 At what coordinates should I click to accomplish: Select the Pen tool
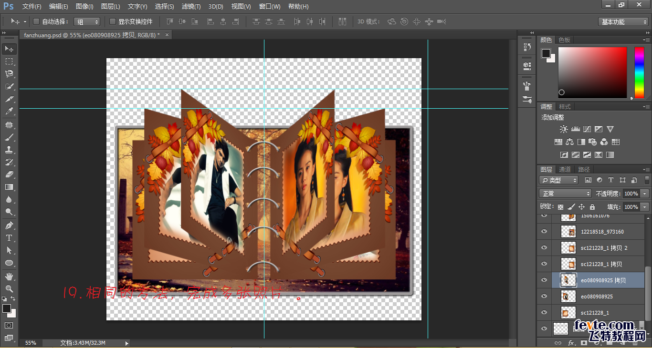(9, 225)
